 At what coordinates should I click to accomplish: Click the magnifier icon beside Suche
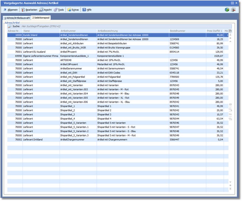(10, 26)
